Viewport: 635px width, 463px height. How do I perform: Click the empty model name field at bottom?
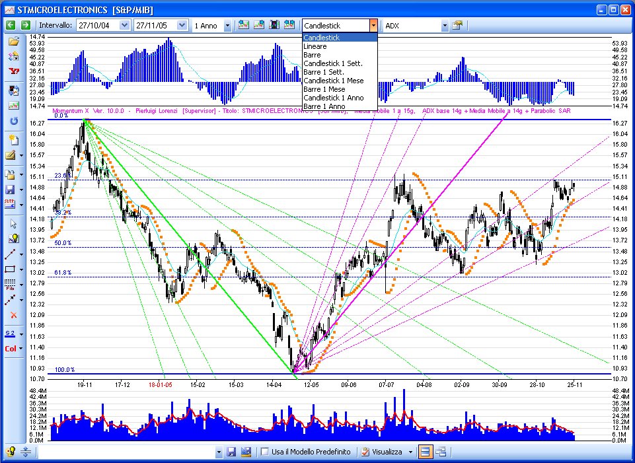[126, 452]
